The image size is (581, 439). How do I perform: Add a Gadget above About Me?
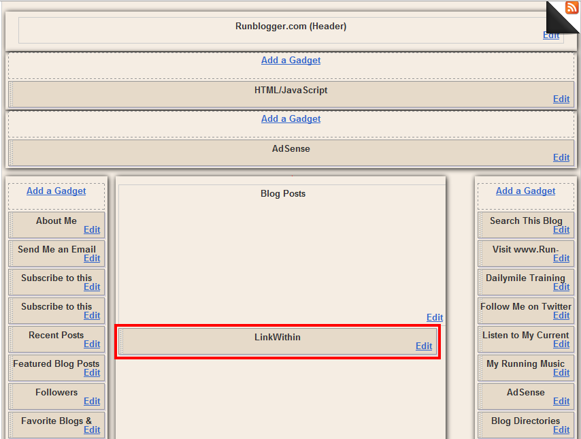point(56,191)
